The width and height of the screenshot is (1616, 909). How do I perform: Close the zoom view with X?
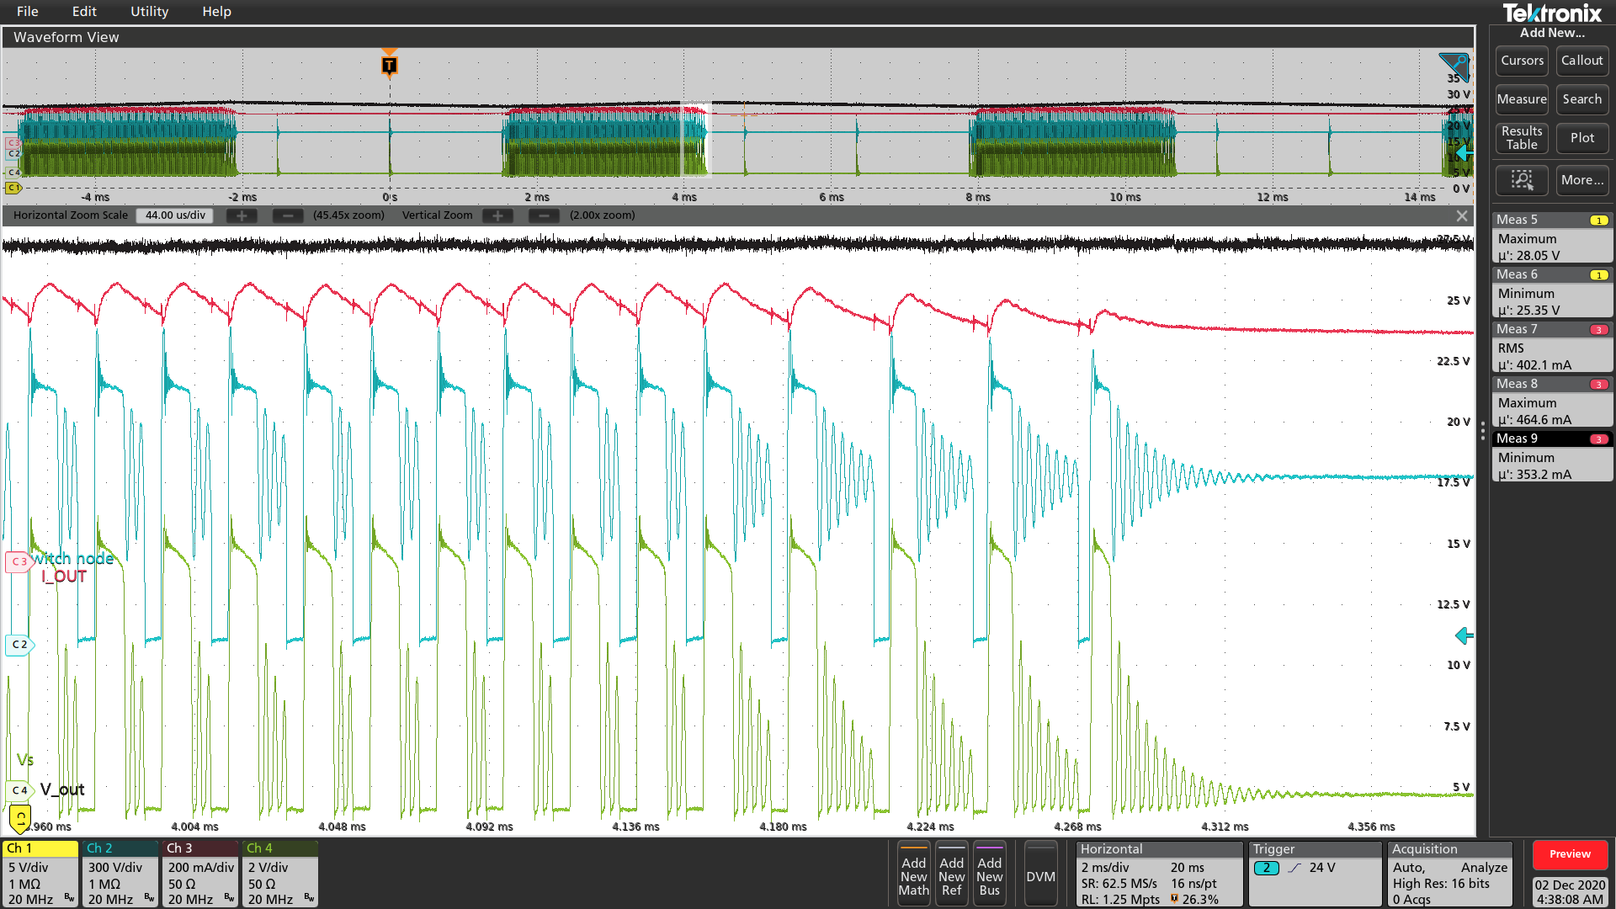(x=1462, y=216)
